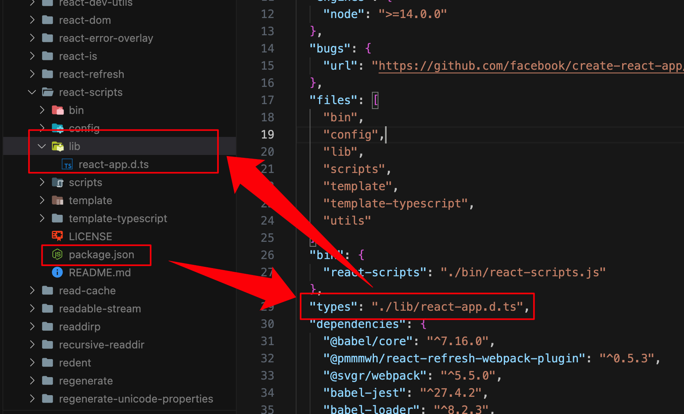Expand the scripts folder chevron
This screenshot has width=684, height=414.
[42, 182]
